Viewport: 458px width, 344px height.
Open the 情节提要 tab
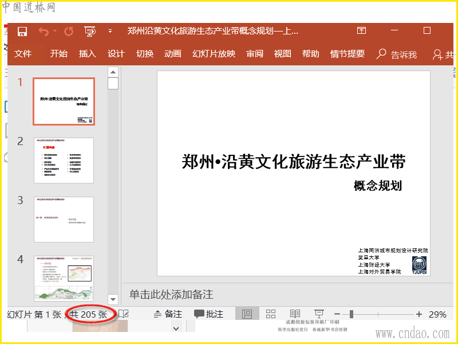[x=348, y=54]
